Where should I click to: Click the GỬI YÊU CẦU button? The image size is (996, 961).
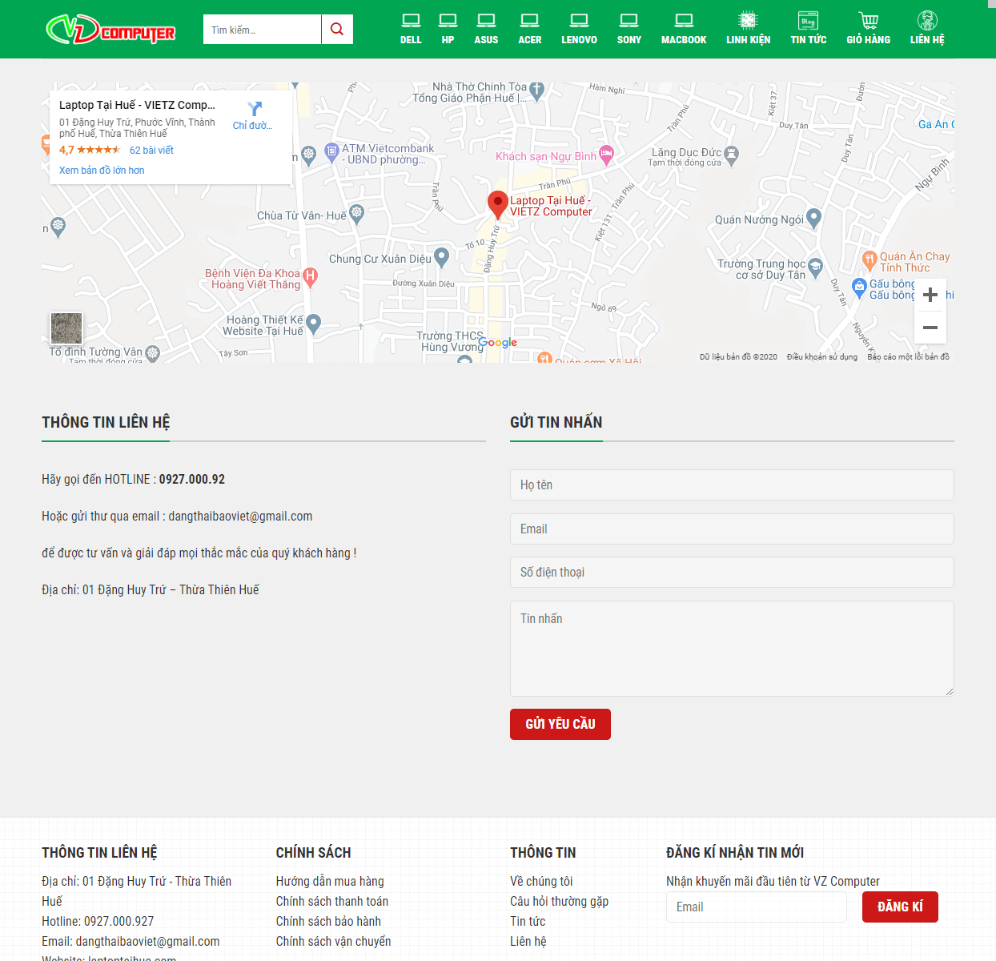point(560,724)
